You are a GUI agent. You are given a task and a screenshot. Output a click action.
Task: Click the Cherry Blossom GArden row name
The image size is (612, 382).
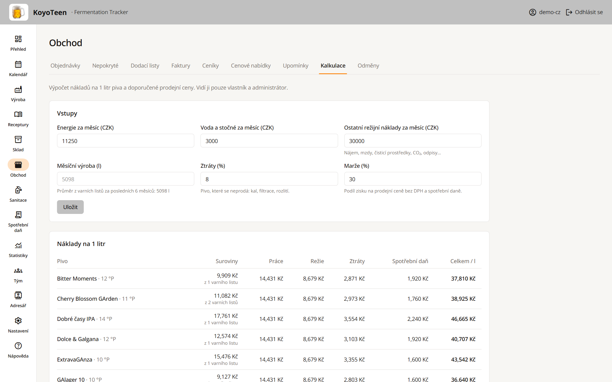coord(87,299)
